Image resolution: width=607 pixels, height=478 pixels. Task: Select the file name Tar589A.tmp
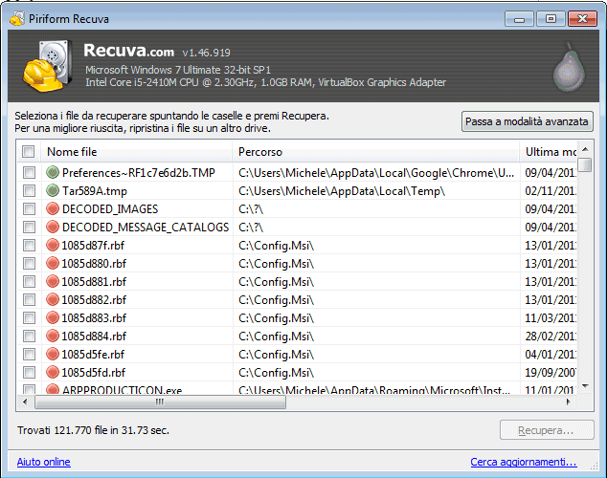click(95, 191)
